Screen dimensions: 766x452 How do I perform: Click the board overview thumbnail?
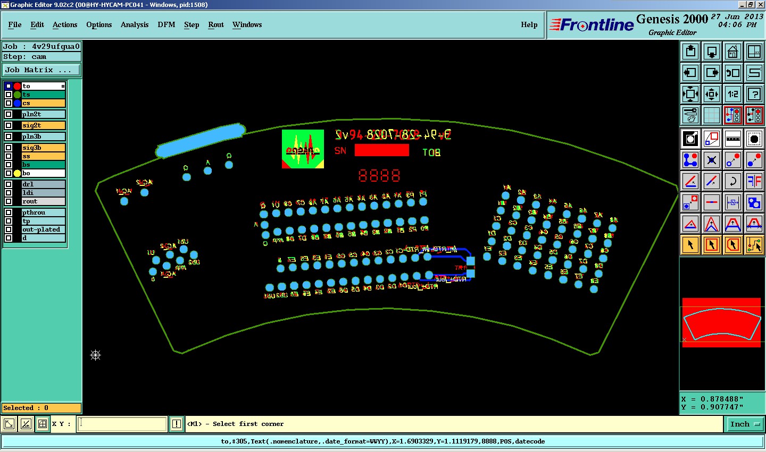pos(722,322)
